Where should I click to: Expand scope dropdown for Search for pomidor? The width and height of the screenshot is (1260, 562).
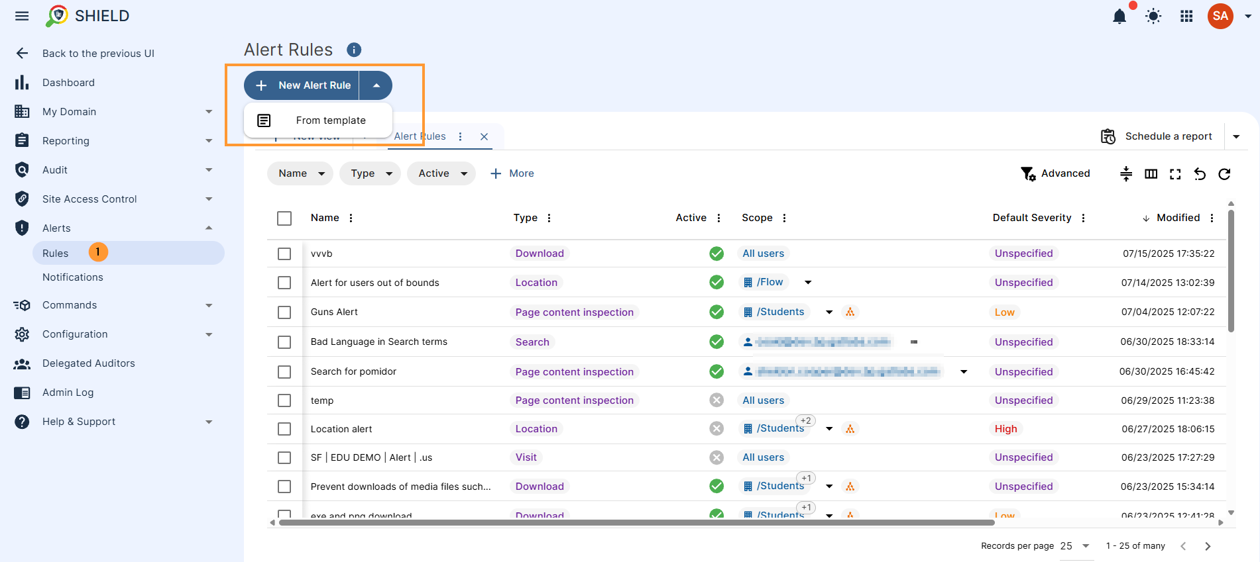pyautogui.click(x=964, y=372)
